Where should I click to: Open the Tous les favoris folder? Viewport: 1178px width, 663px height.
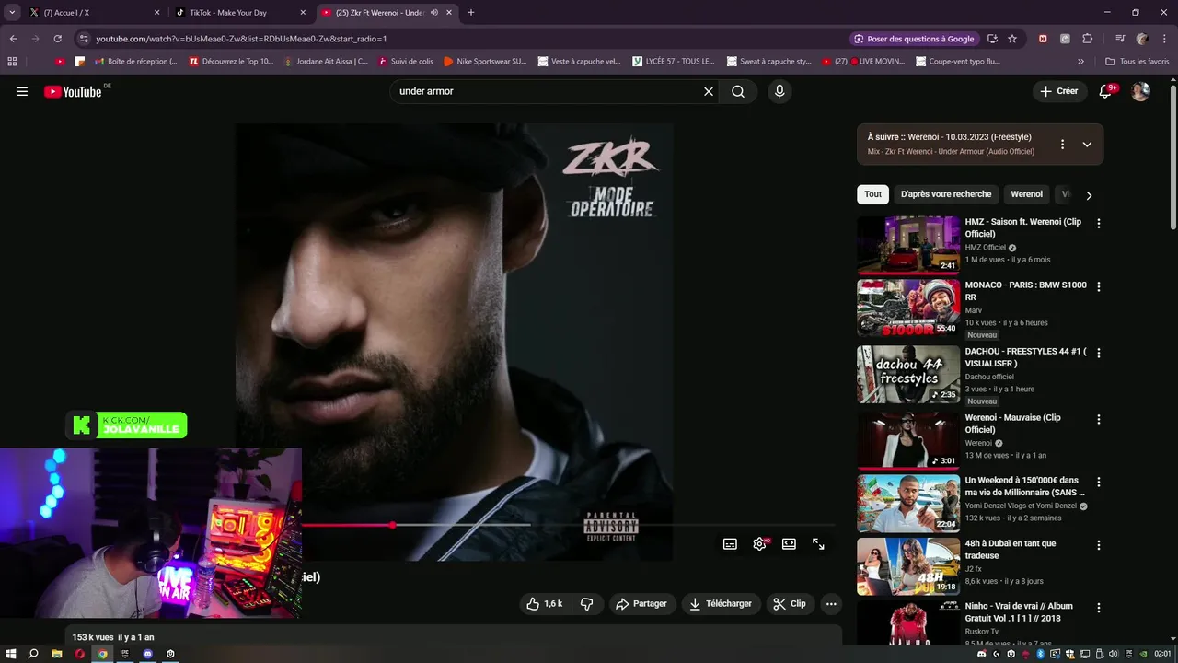pos(1138,62)
